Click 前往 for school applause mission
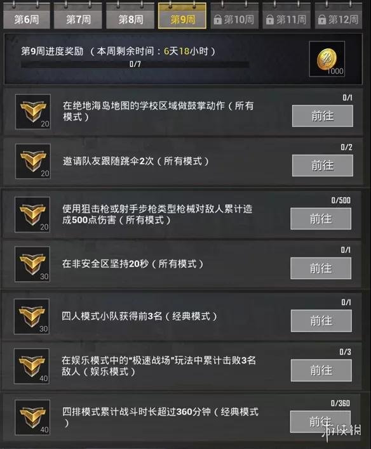 (323, 116)
